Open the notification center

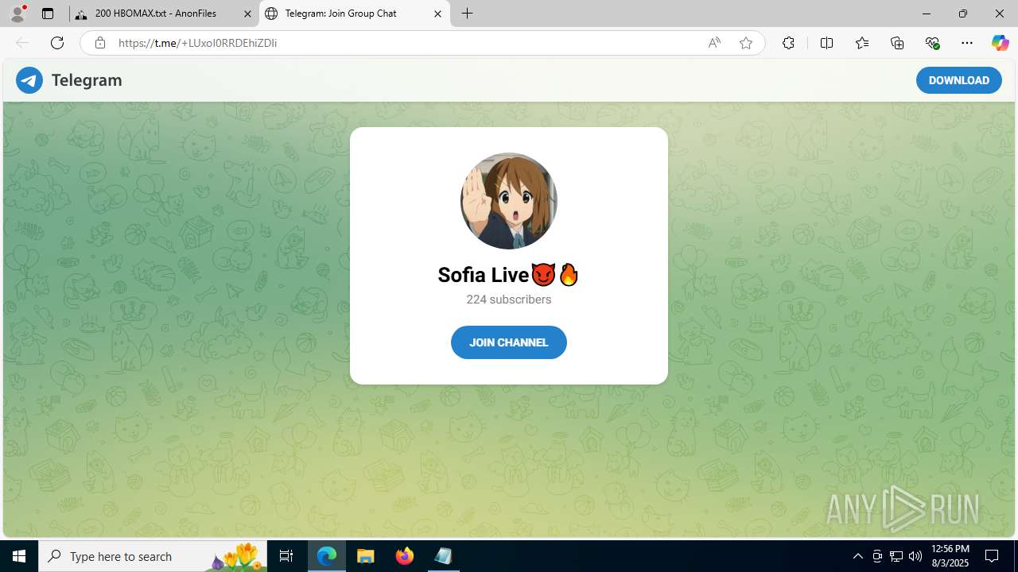click(993, 556)
